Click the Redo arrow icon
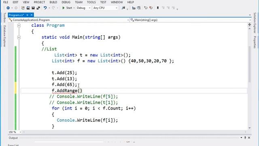This screenshot has width=259, height=146. click(53, 8)
